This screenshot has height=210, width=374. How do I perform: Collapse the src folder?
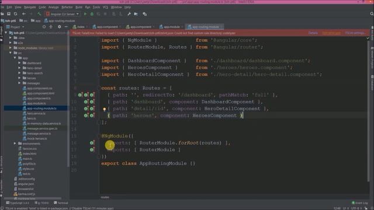tap(11, 53)
